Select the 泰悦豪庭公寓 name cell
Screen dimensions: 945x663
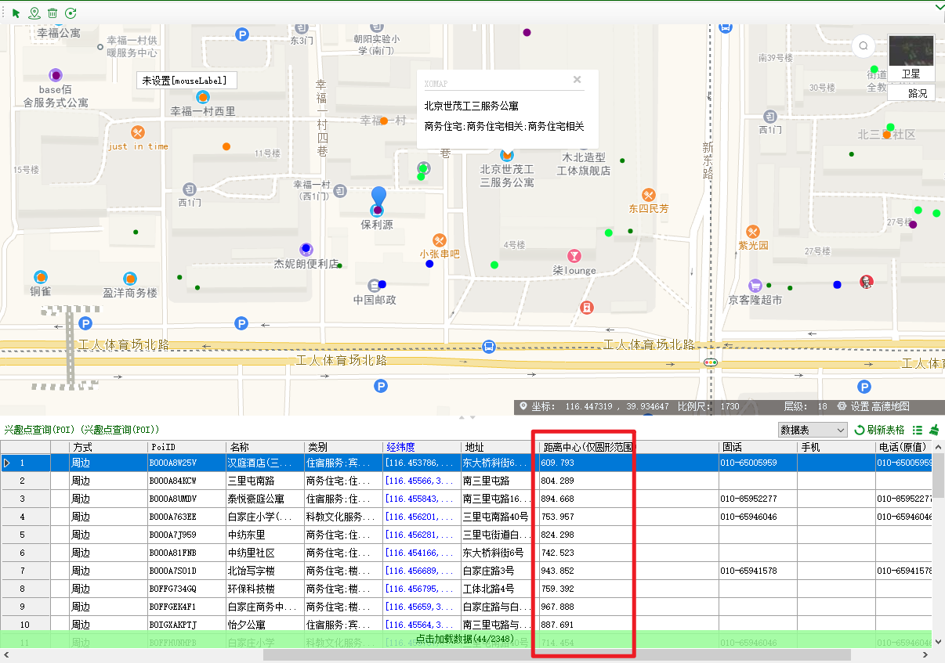265,499
